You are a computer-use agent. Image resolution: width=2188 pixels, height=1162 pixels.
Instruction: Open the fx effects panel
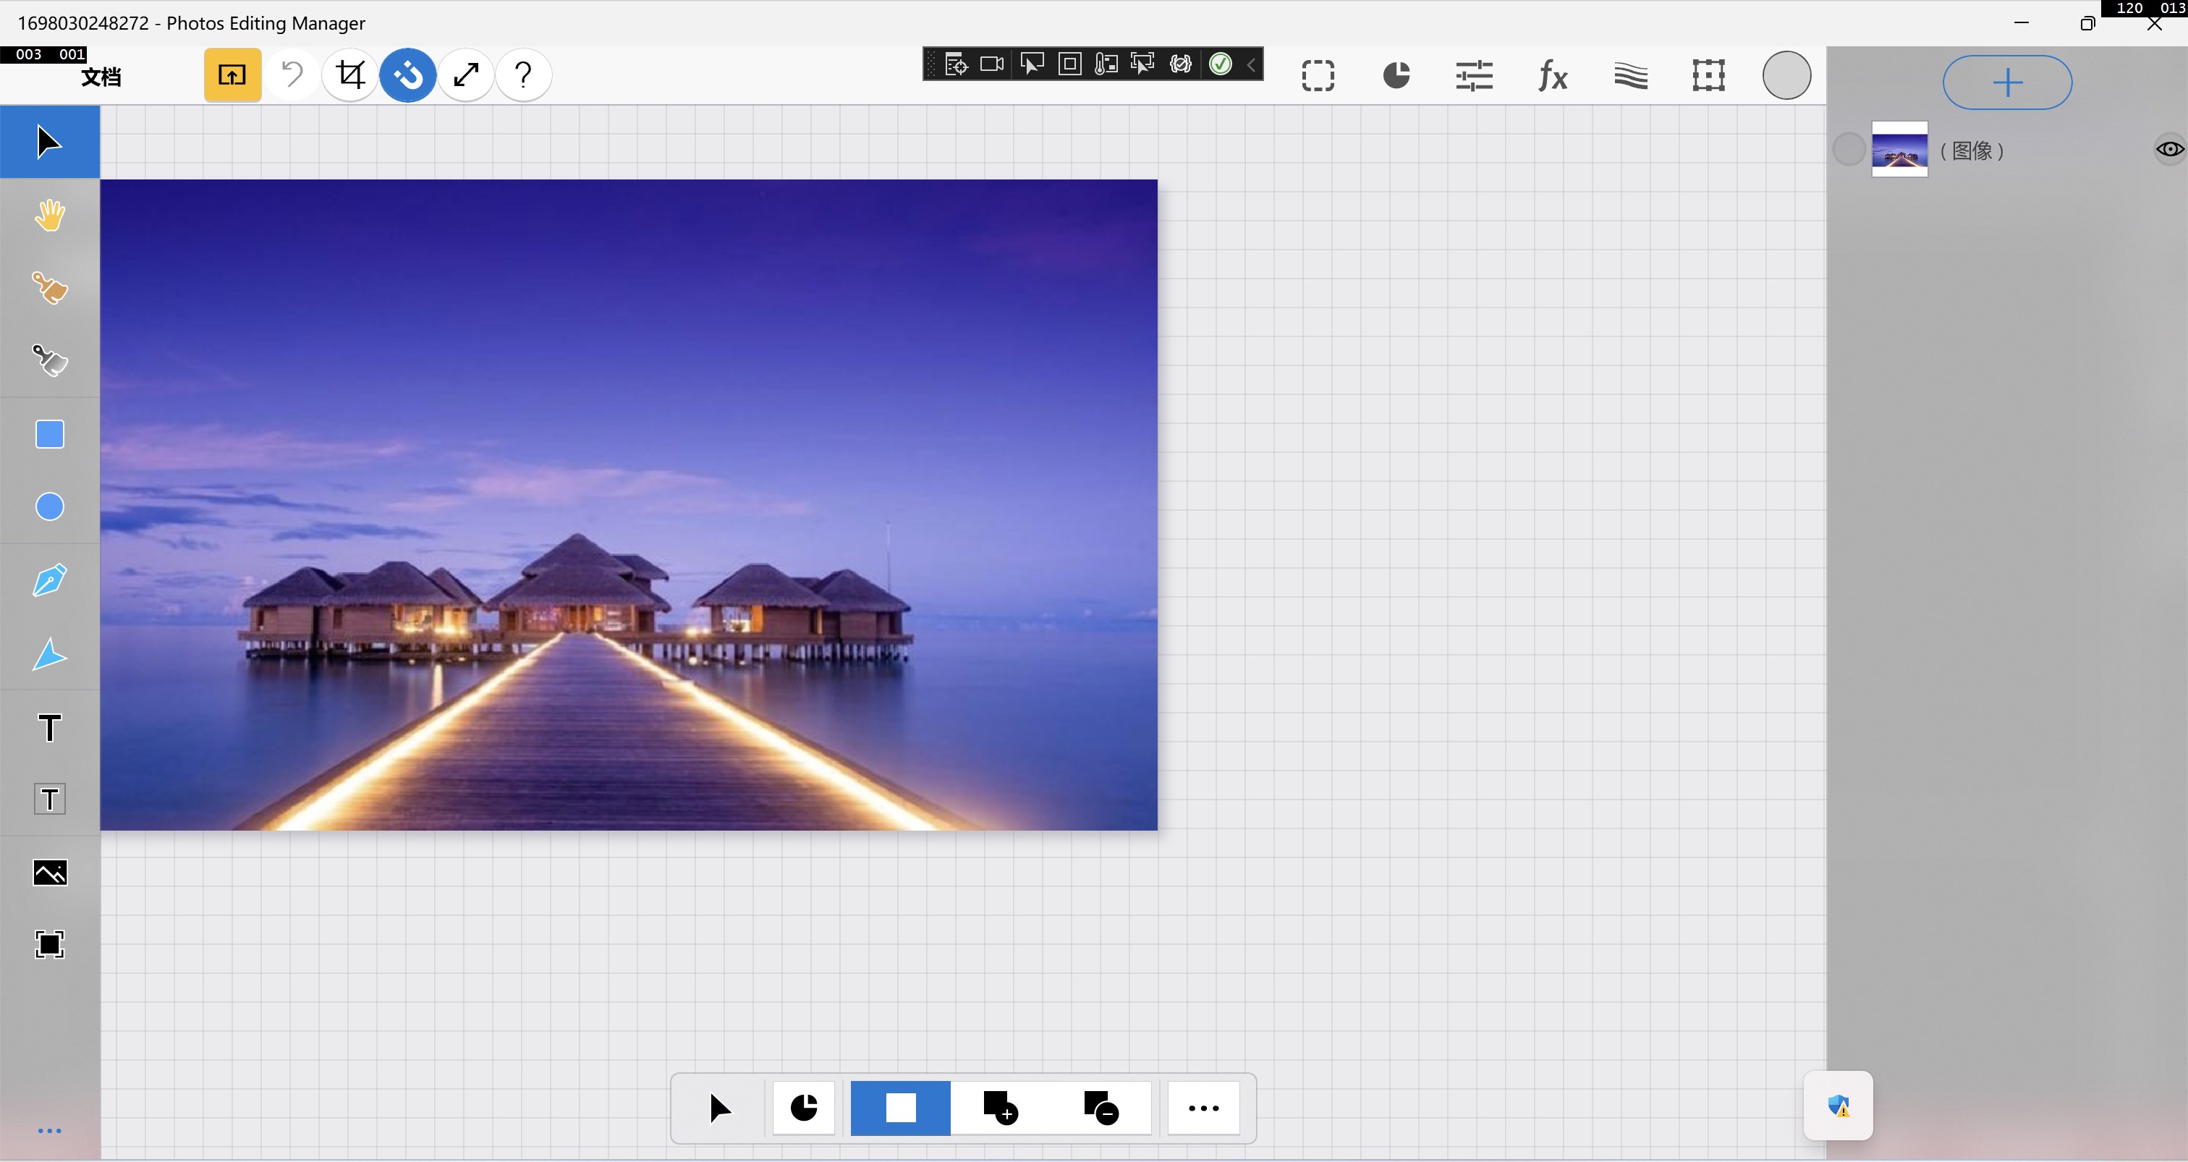pos(1553,75)
